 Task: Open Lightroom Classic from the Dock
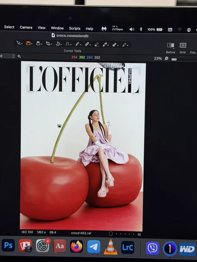[127, 247]
